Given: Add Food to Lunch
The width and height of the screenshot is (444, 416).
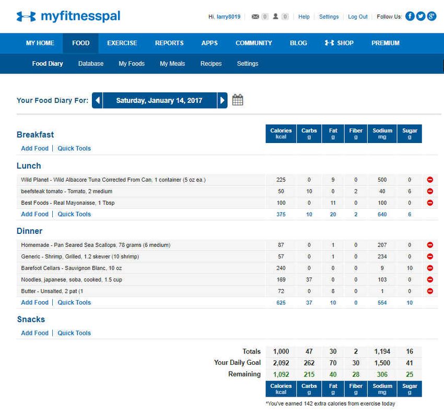Looking at the screenshot, I should point(35,214).
